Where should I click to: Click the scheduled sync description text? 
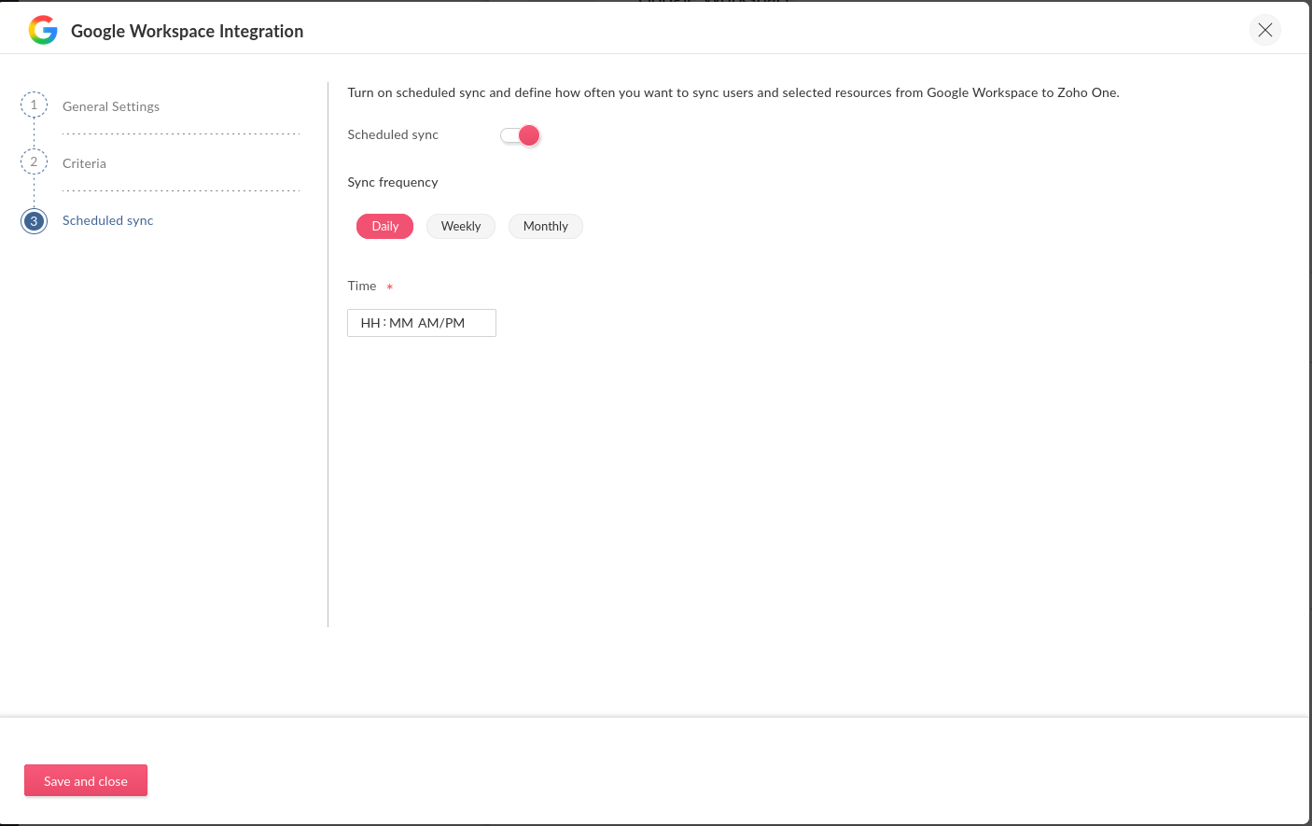[733, 92]
